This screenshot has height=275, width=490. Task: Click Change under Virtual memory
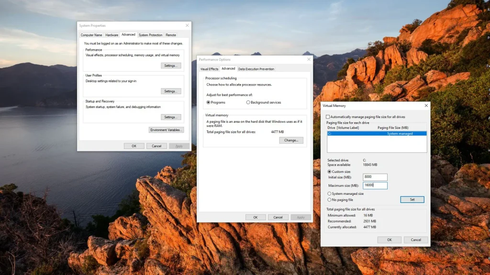click(291, 140)
